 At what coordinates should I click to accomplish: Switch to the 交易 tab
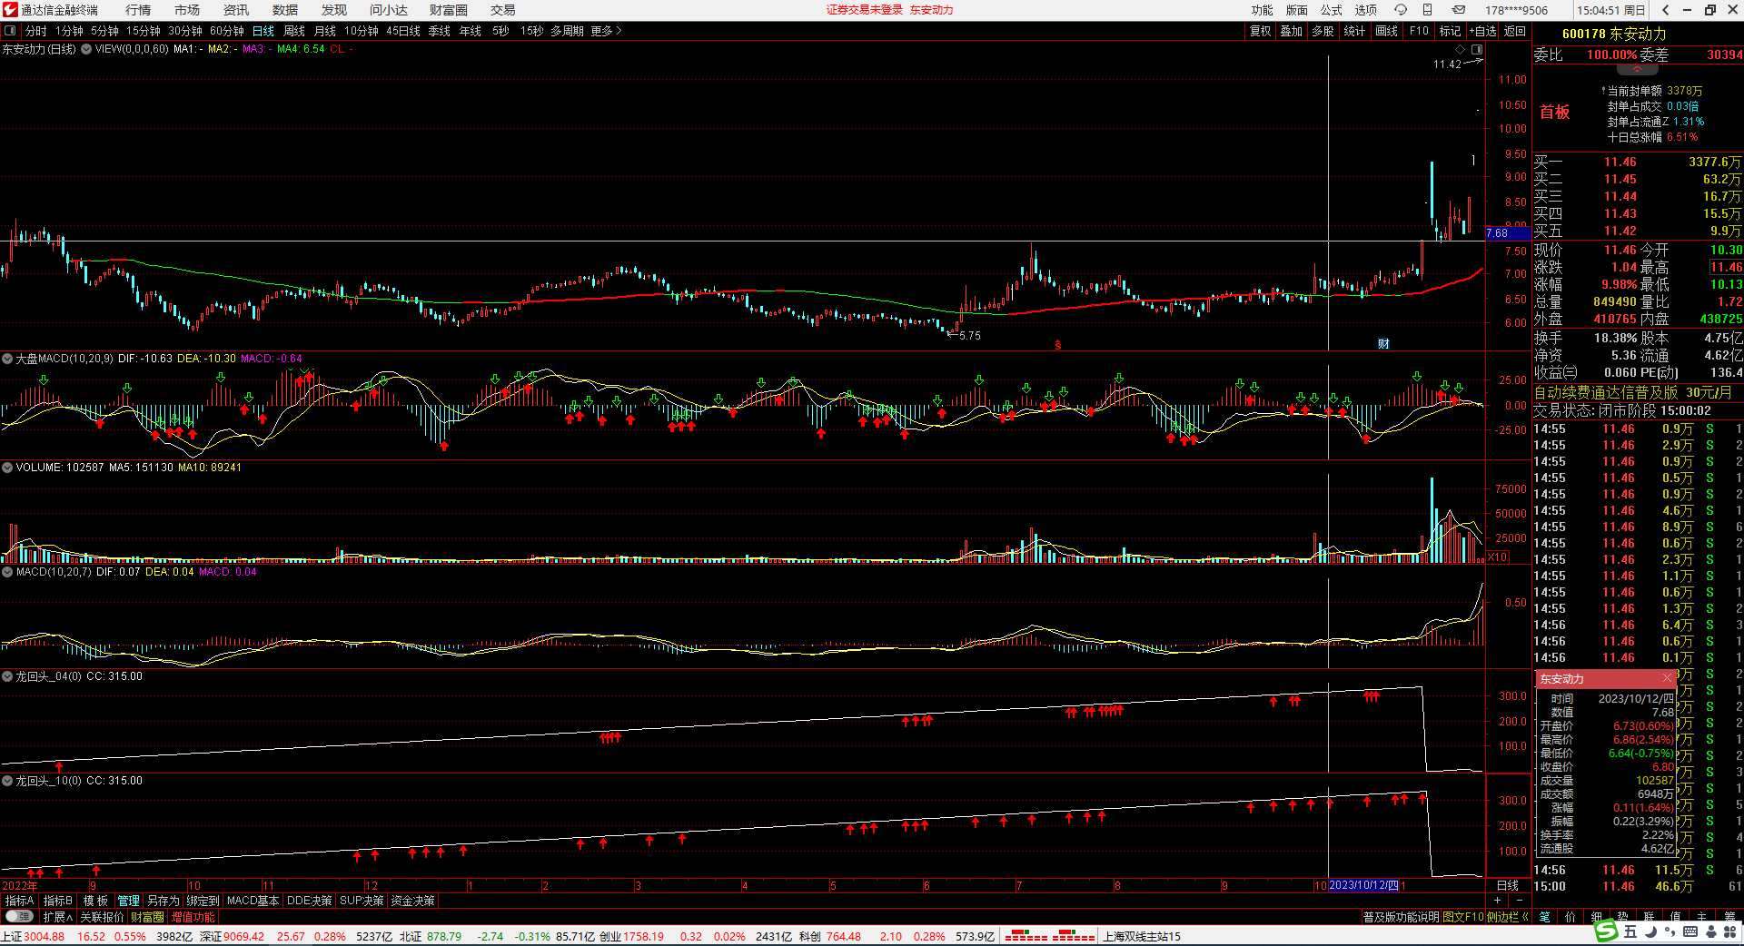[x=503, y=10]
